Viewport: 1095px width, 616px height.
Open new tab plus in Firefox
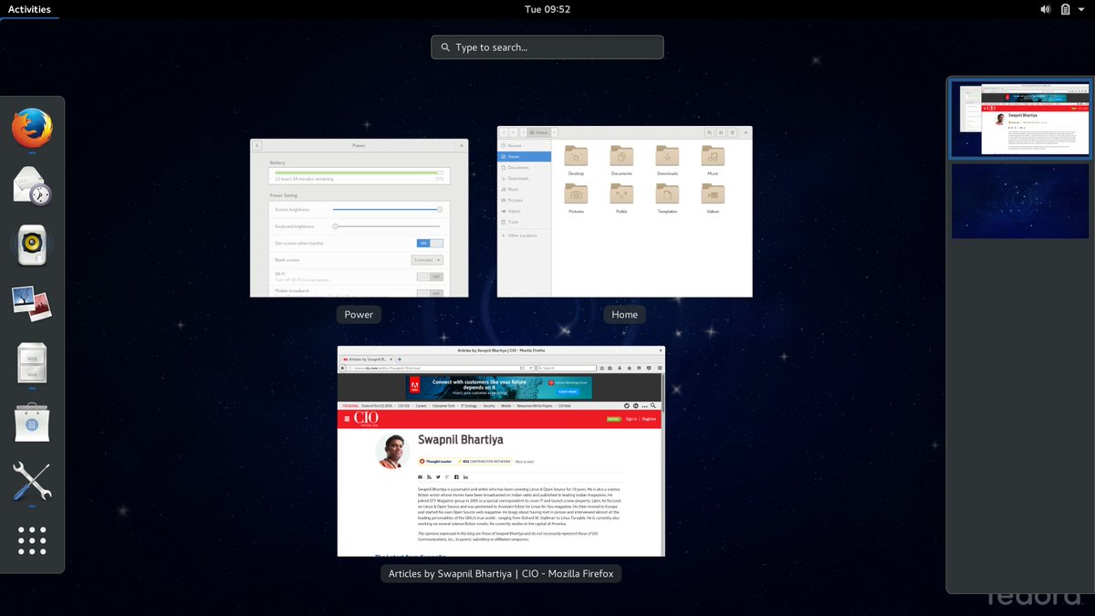coord(400,360)
